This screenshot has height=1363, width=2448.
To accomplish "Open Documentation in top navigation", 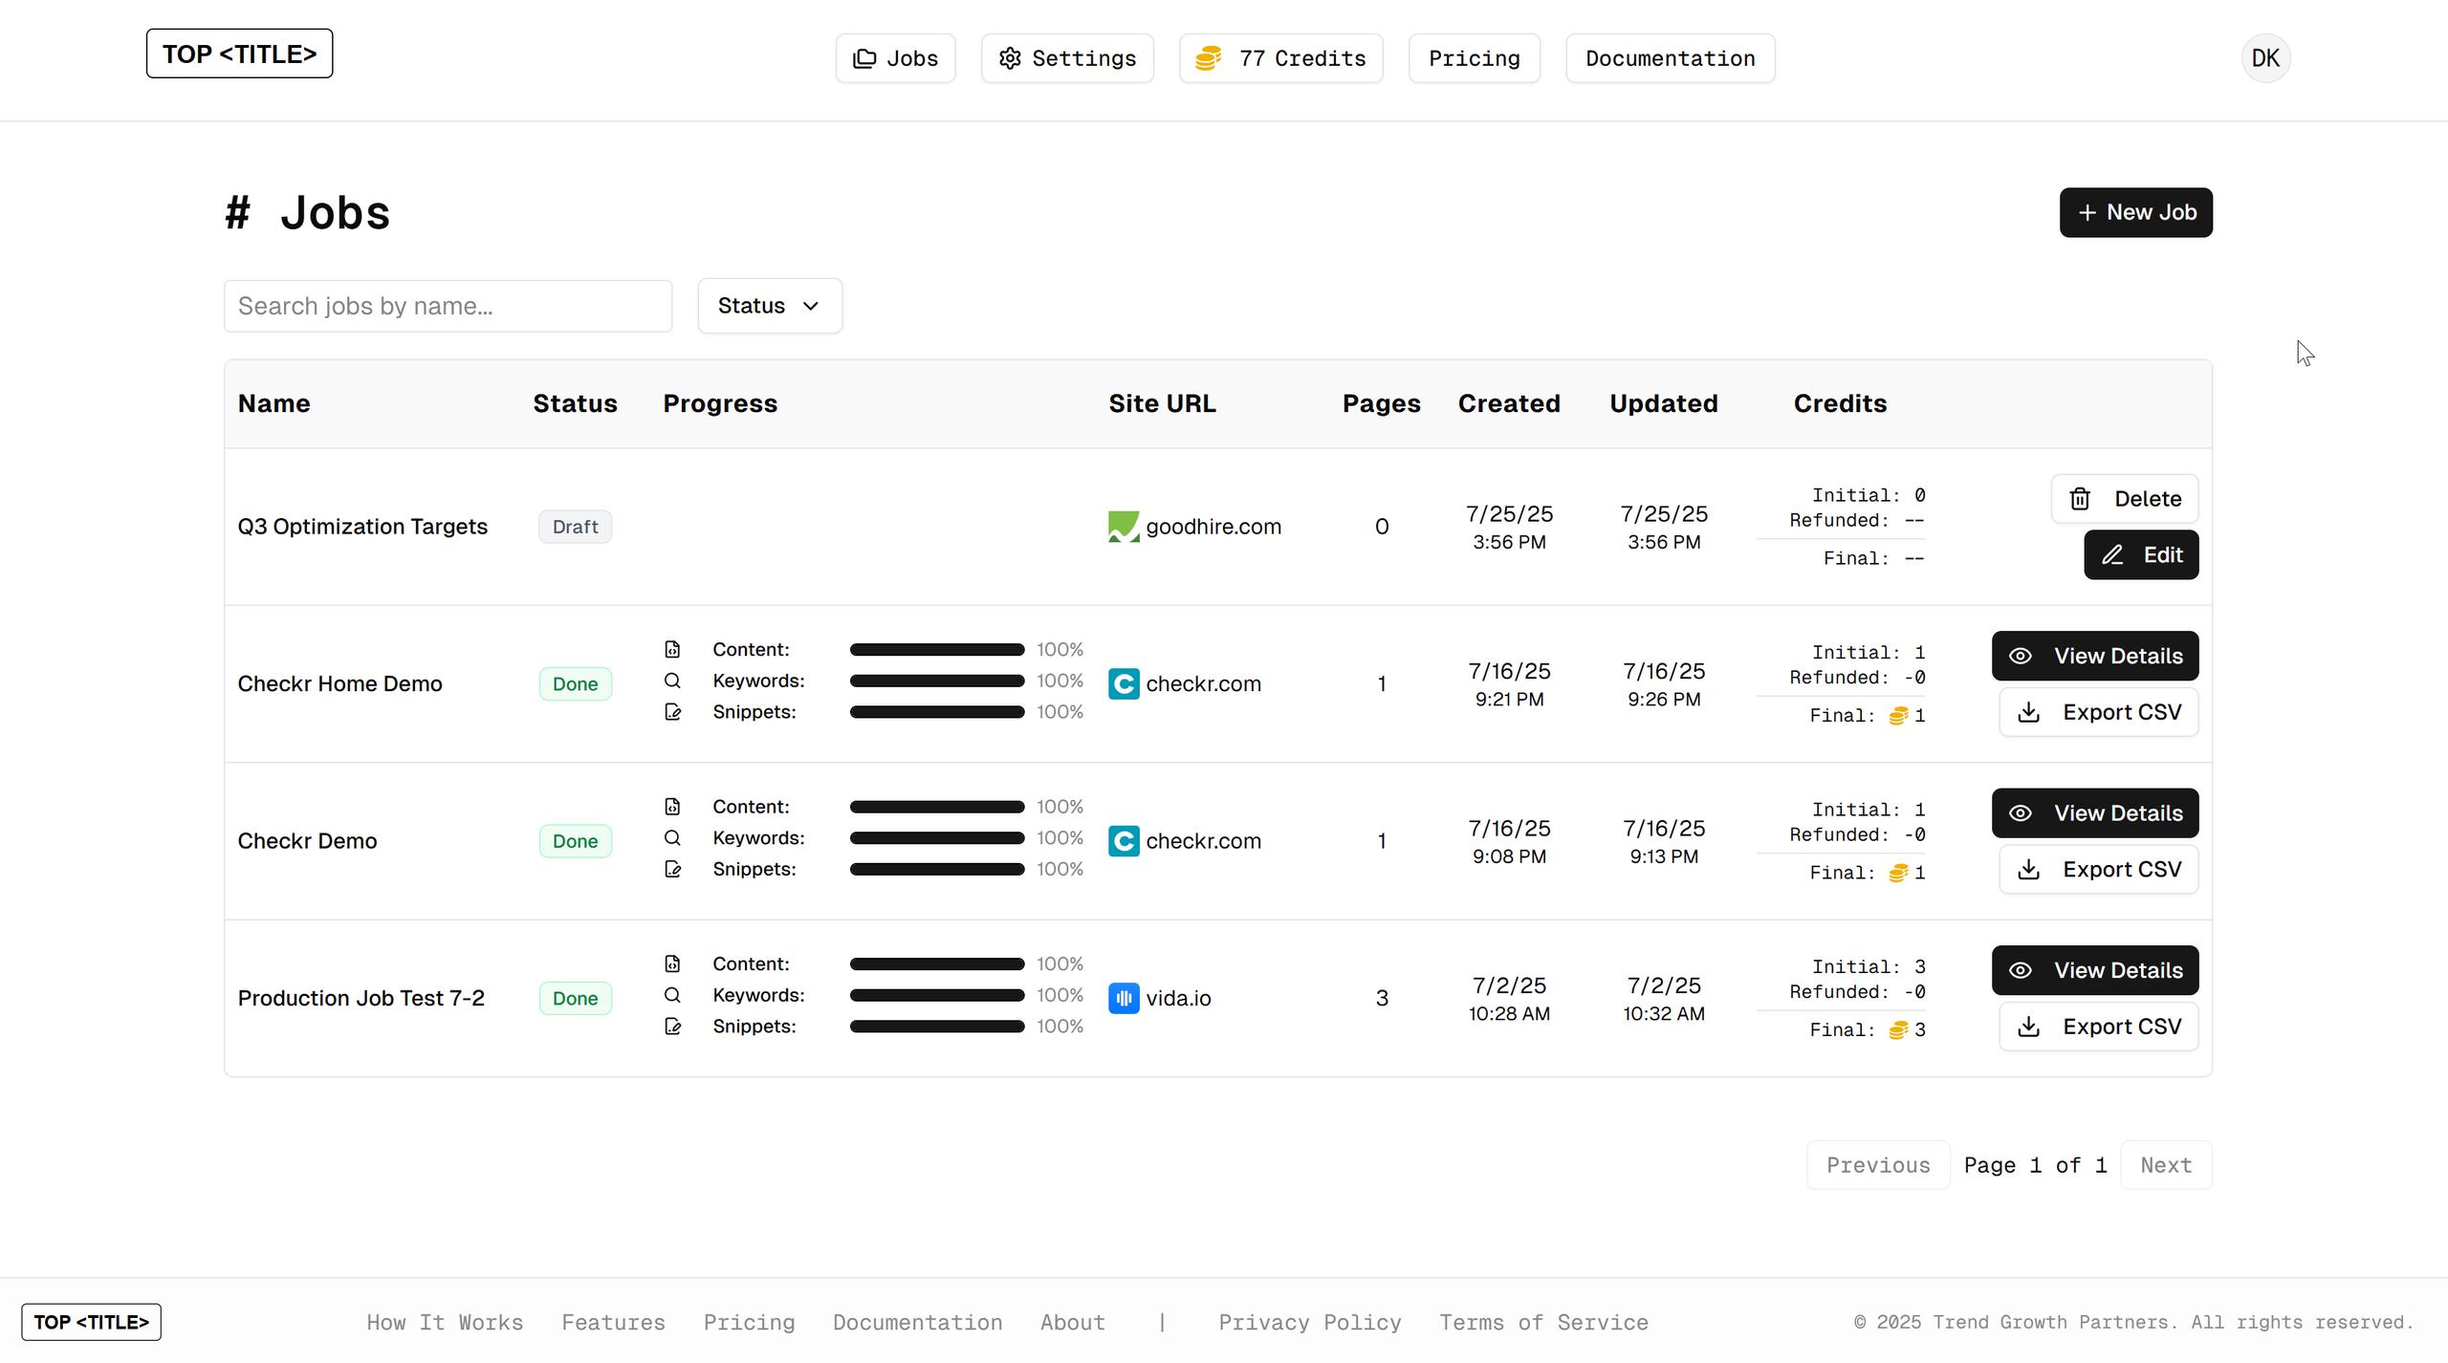I will click(1670, 58).
